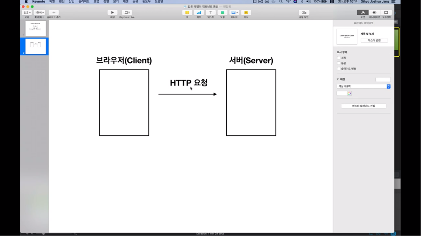Insert a chart with the 차트 icon
Screen dimensions: 421x236
199,12
